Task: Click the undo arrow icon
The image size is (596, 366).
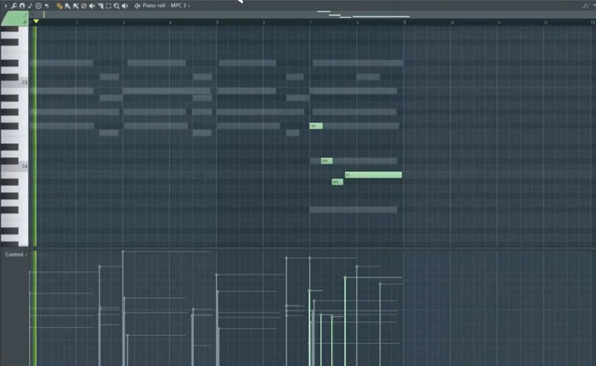Action: click(x=47, y=6)
